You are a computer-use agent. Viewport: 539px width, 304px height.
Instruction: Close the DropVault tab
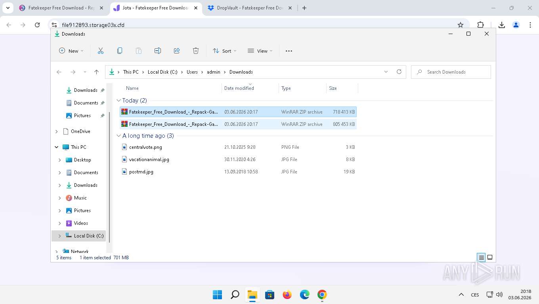pos(290,8)
